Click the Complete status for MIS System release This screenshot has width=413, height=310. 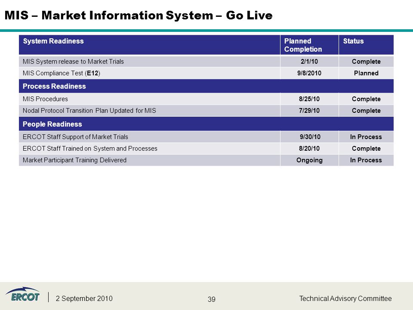point(366,62)
